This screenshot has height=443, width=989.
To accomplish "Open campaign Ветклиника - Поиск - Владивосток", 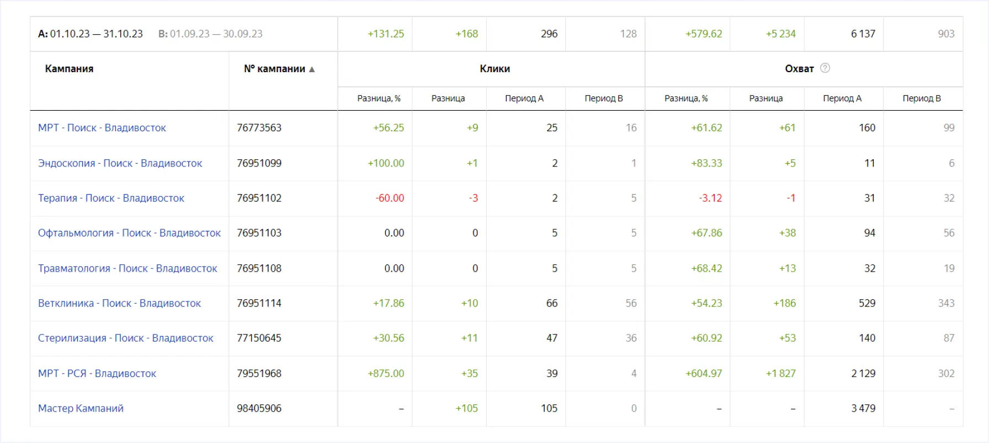I will pyautogui.click(x=119, y=304).
